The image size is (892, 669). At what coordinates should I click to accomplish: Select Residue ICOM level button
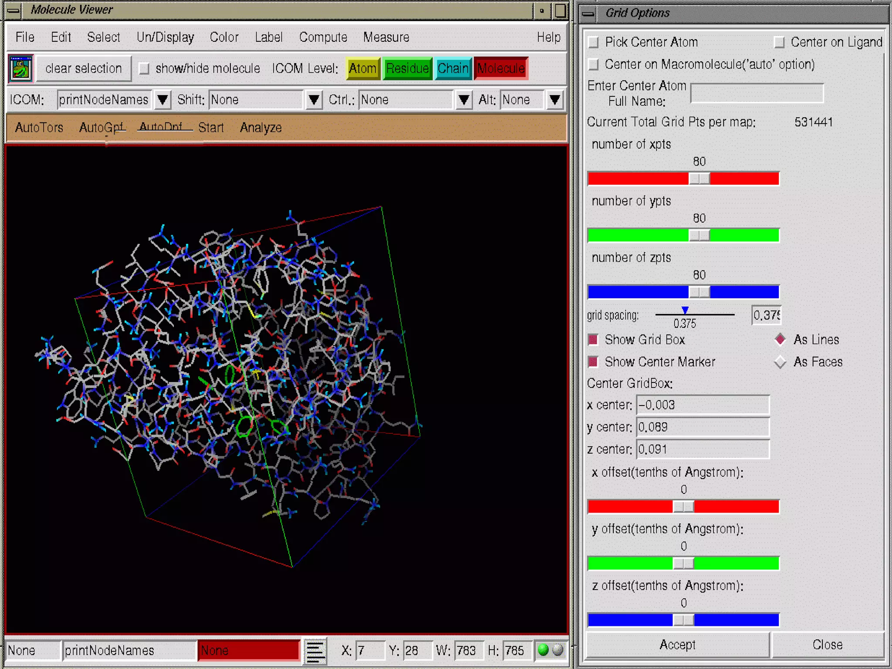tap(407, 68)
